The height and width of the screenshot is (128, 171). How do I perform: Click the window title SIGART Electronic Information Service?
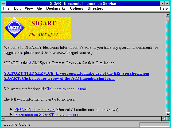tap(83, 3)
